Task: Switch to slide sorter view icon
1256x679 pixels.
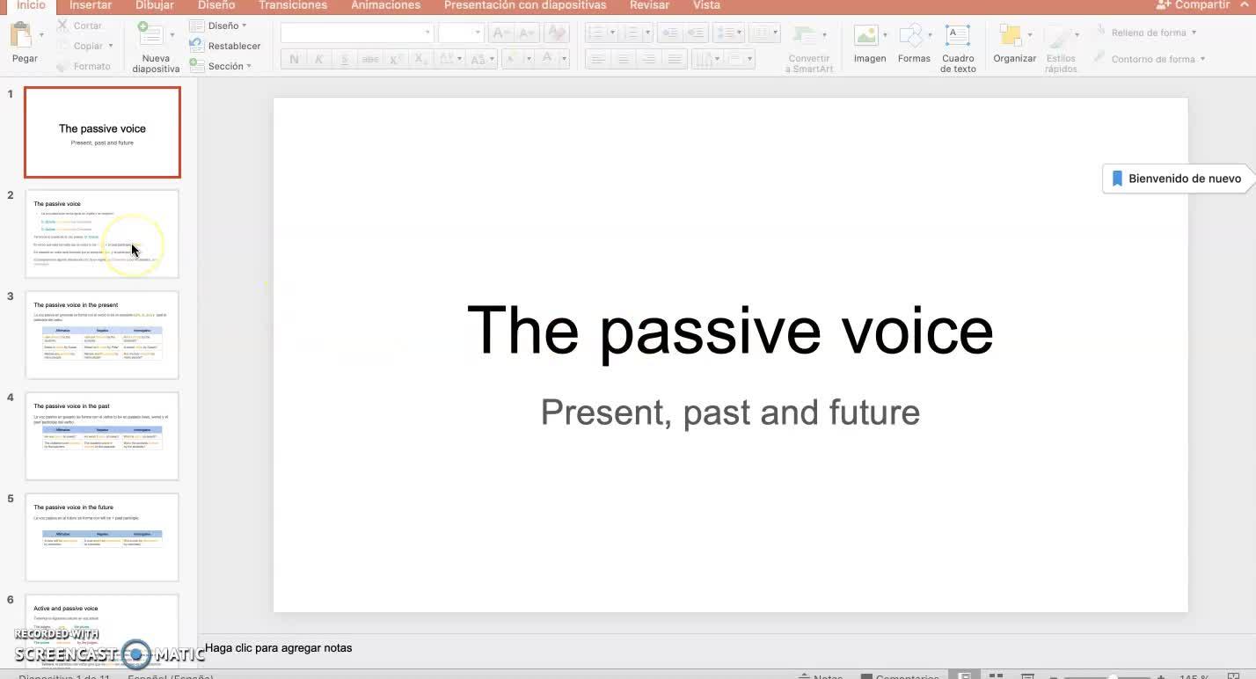Action: point(996,676)
